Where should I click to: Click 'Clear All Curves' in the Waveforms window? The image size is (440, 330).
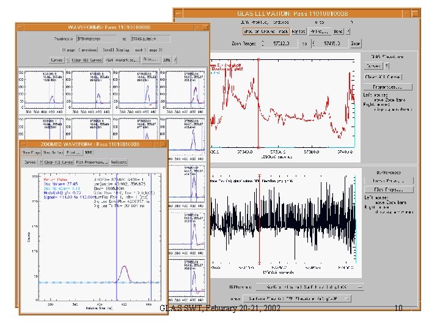[87, 60]
